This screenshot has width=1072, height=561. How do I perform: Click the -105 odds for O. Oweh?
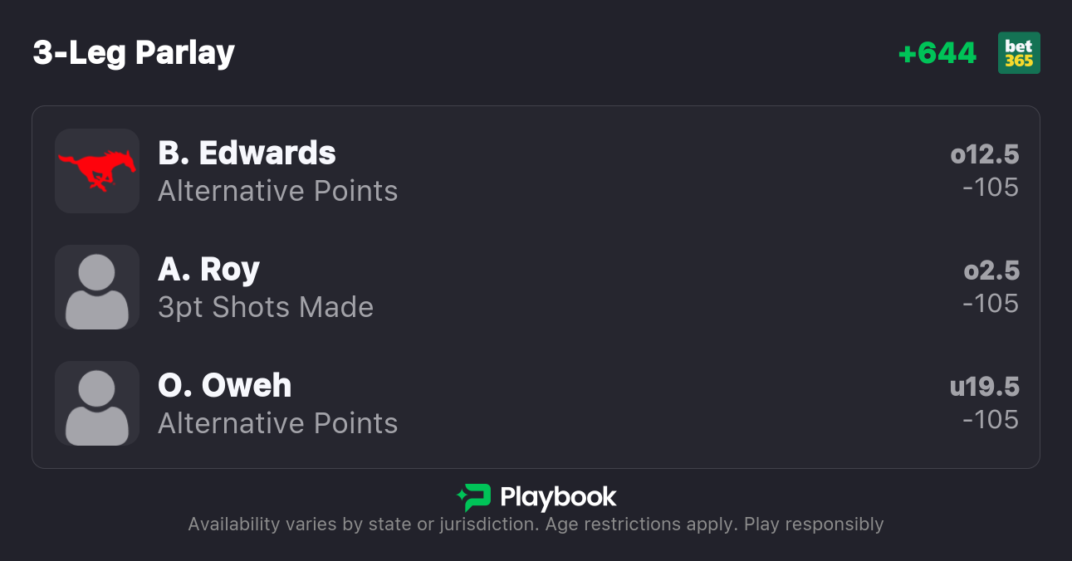tap(991, 420)
